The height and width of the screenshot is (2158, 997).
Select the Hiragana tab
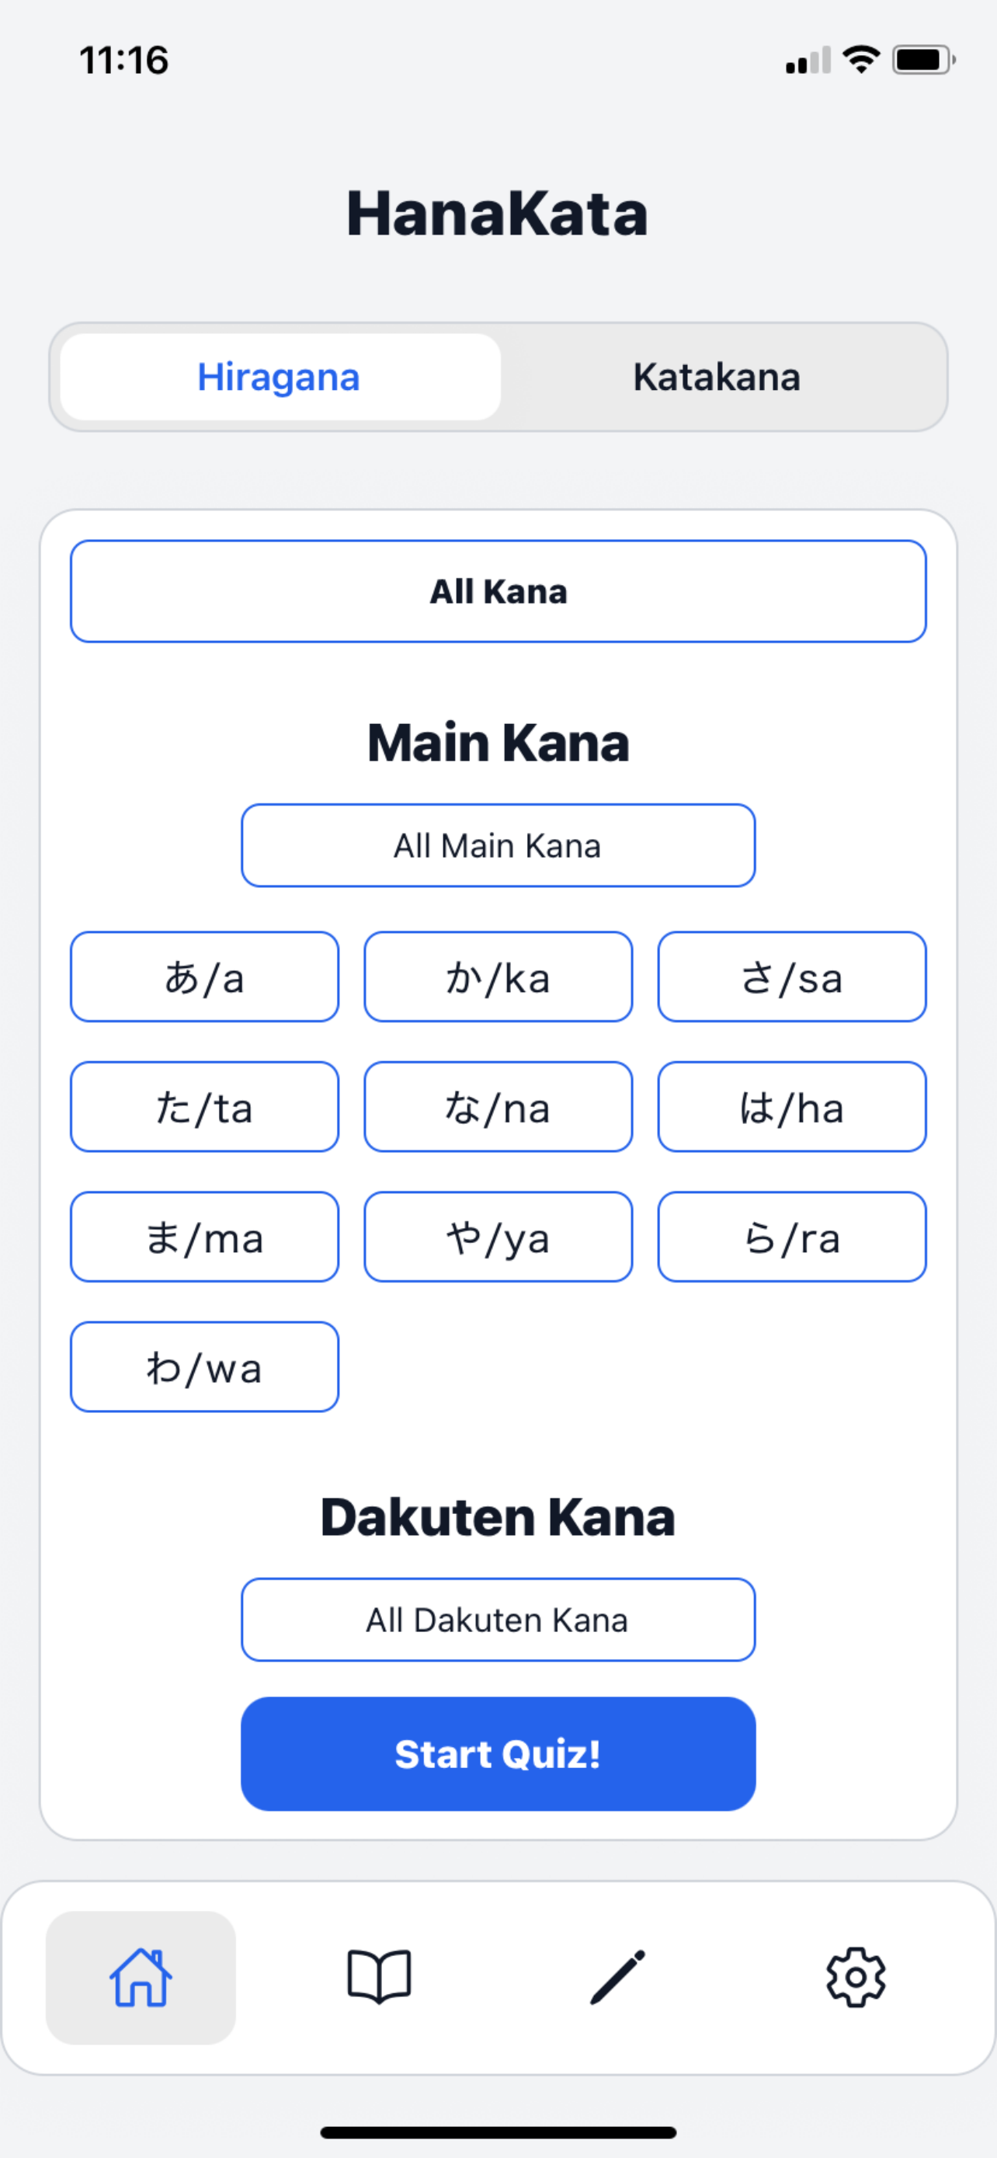tap(280, 377)
